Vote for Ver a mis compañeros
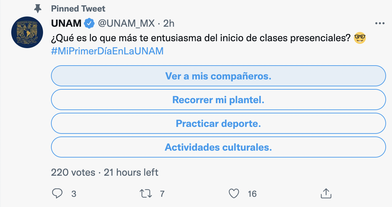392x207 pixels. click(219, 76)
